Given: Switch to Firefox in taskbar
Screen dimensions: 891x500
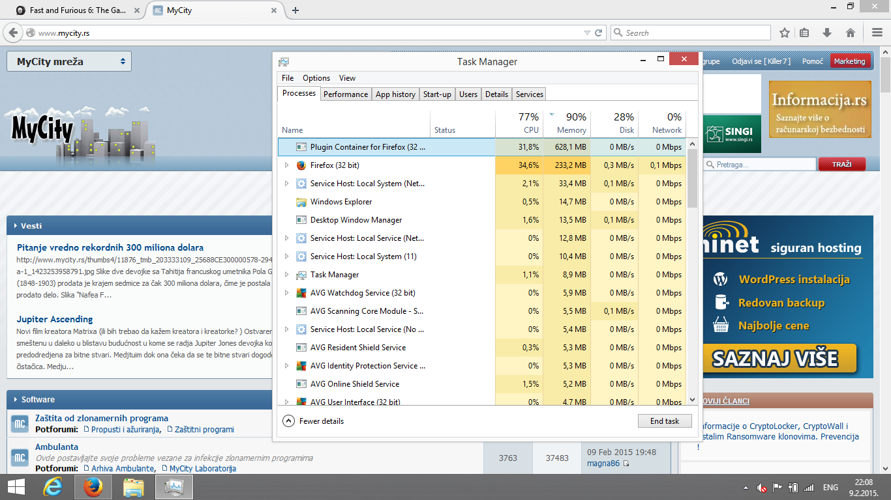Looking at the screenshot, I should pyautogui.click(x=93, y=487).
